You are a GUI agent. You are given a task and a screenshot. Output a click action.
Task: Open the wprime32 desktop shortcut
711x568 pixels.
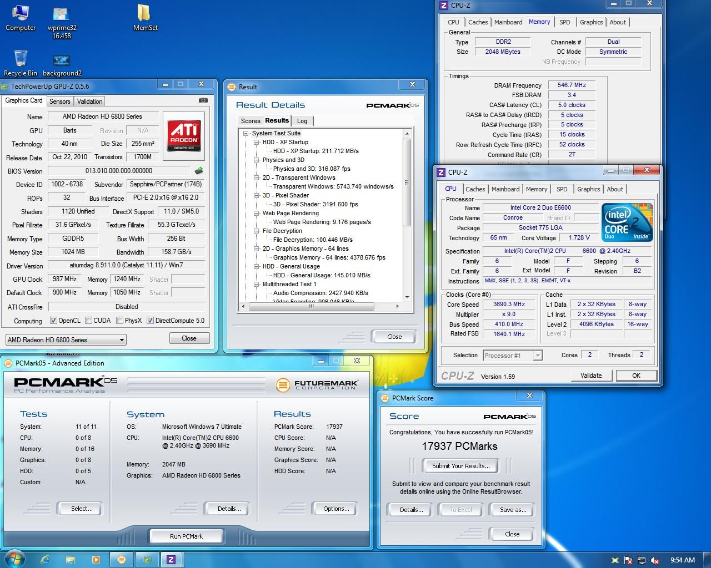point(62,22)
